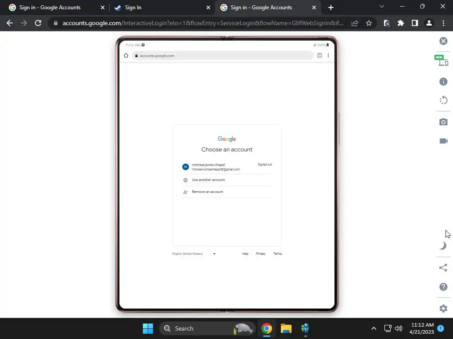Start screen recording with video icon

443,141
